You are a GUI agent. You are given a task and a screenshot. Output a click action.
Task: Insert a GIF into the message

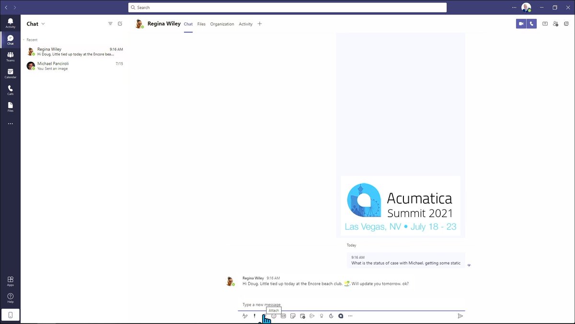point(283,316)
